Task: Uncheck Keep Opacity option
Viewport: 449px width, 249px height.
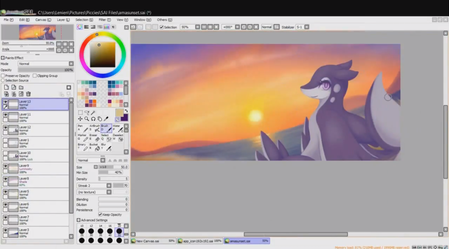Action: (x=100, y=214)
